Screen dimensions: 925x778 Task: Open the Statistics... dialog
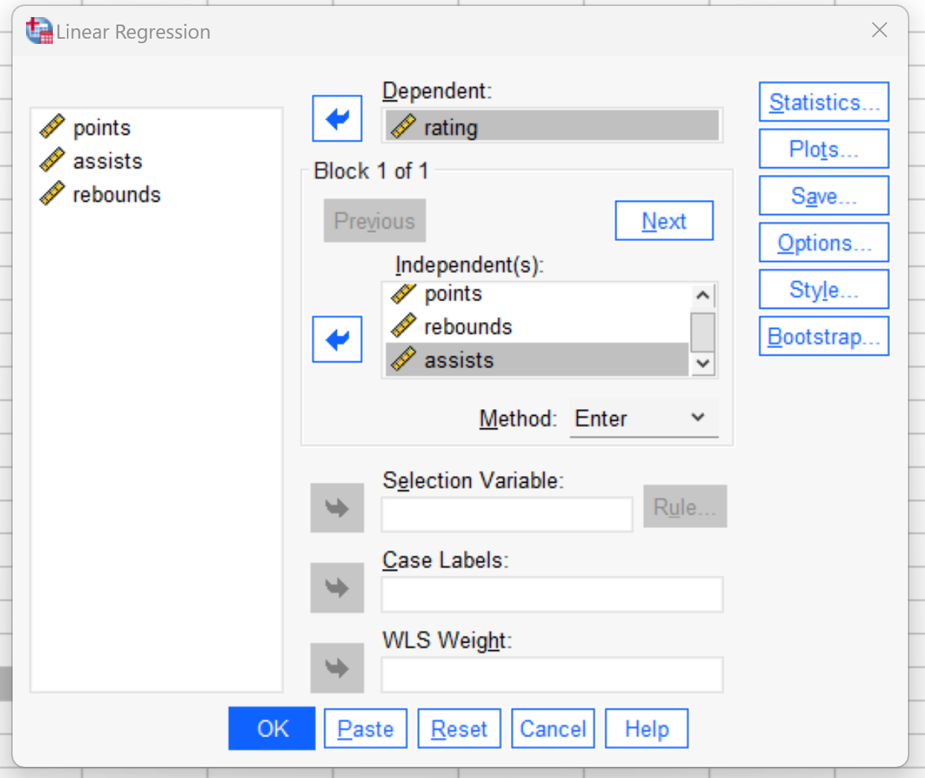[824, 102]
